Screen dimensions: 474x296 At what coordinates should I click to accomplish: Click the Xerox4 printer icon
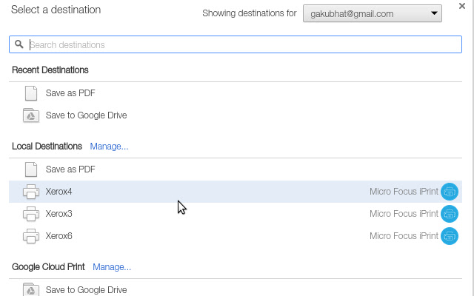point(30,192)
